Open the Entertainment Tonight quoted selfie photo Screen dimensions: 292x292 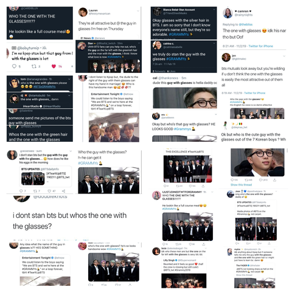click(x=114, y=127)
